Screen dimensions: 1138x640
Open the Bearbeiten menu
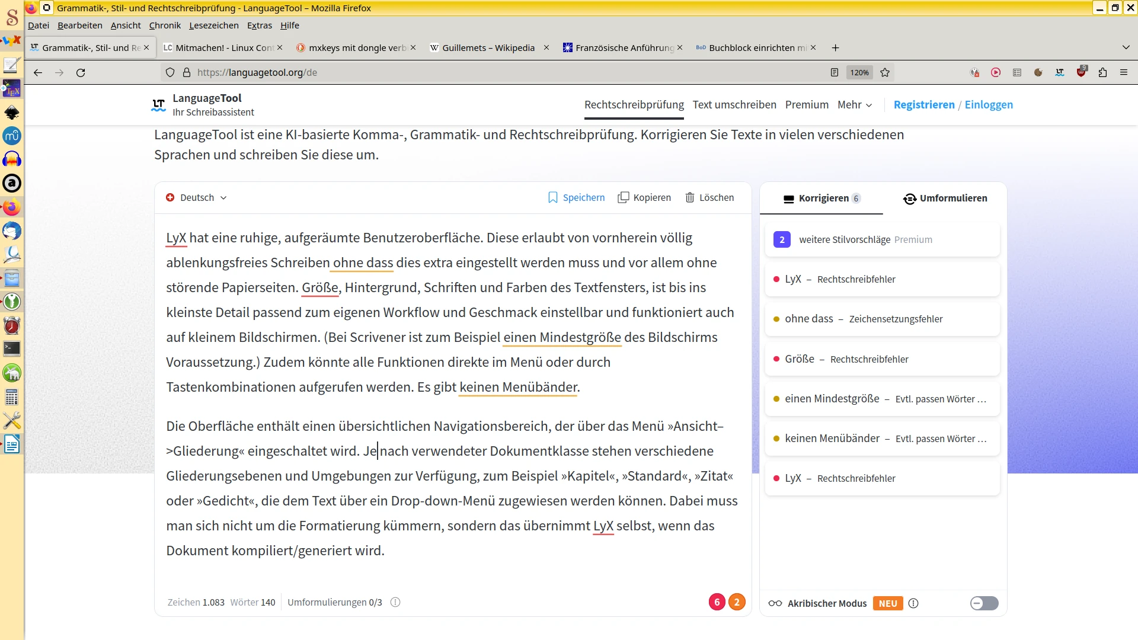tap(80, 25)
